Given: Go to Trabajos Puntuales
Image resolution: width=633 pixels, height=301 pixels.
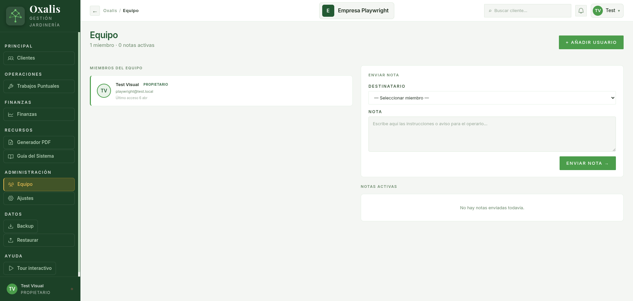Looking at the screenshot, I should (x=39, y=86).
